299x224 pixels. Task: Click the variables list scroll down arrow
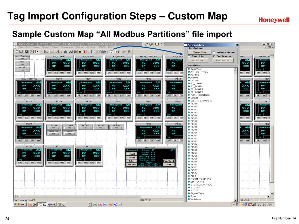point(236,200)
